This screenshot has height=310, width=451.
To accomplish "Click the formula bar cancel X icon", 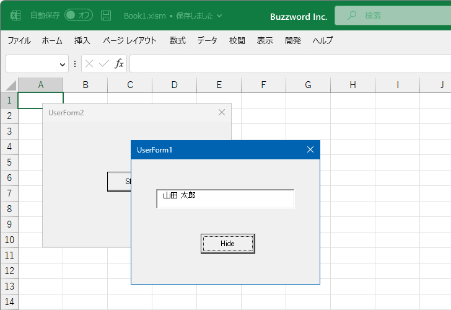I will point(89,64).
